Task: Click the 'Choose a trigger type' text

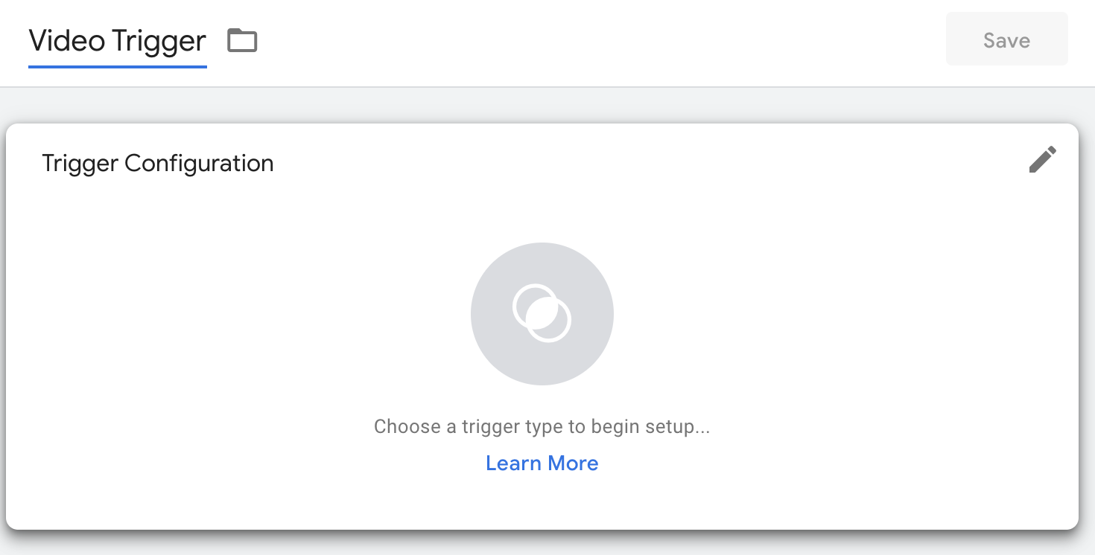Action: point(542,426)
